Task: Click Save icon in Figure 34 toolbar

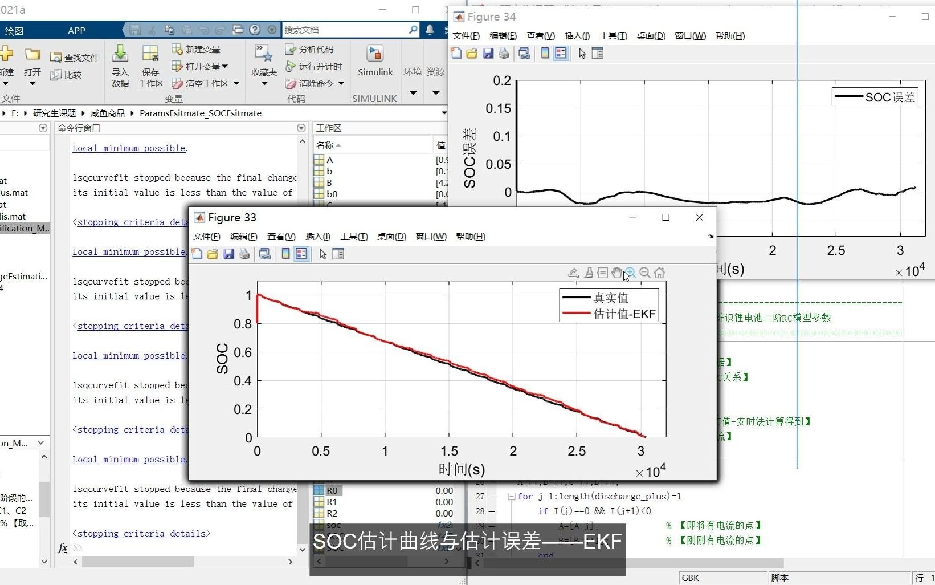Action: (488, 54)
